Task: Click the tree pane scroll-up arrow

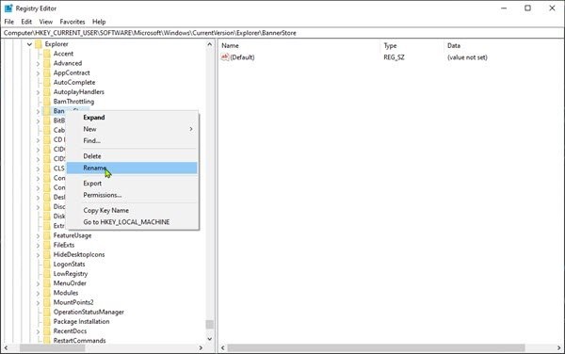Action: tap(210, 44)
